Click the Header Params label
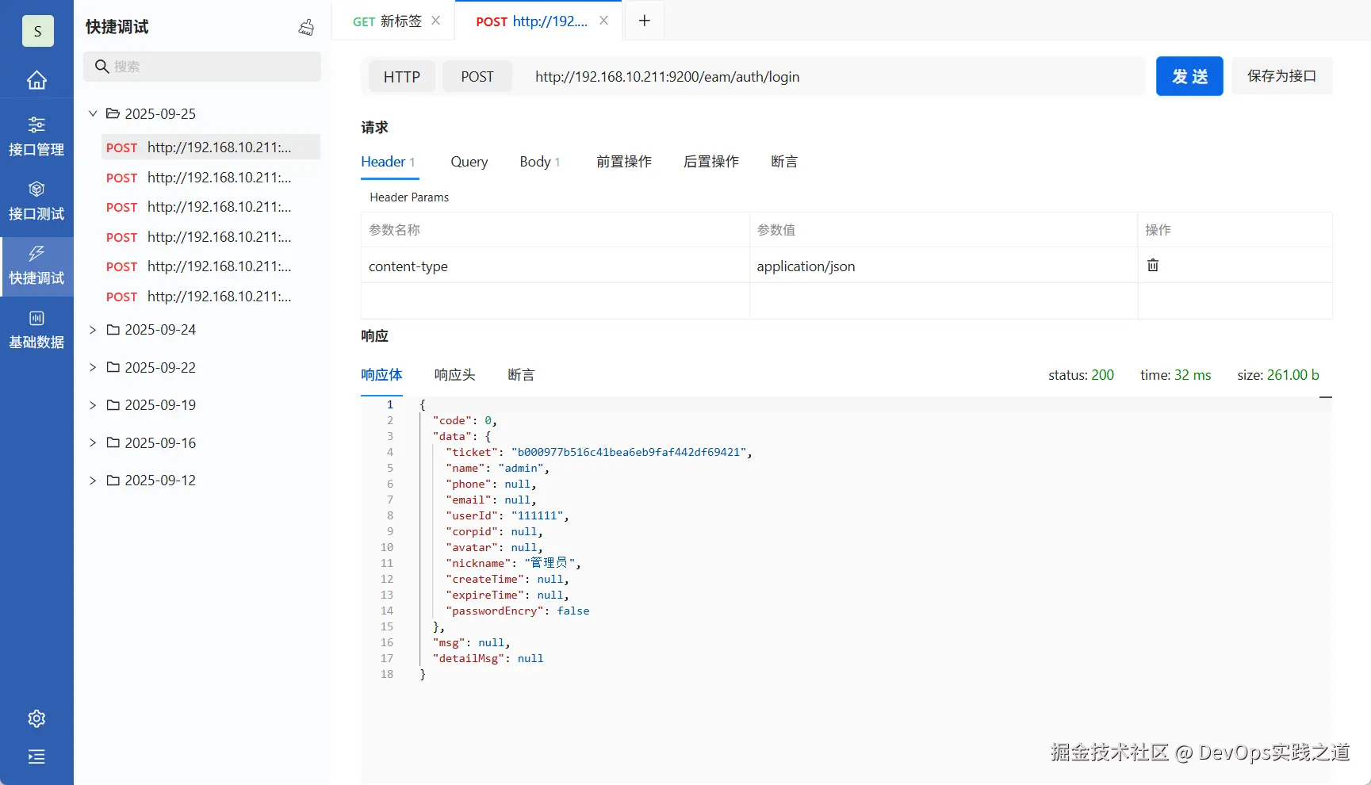 (409, 197)
